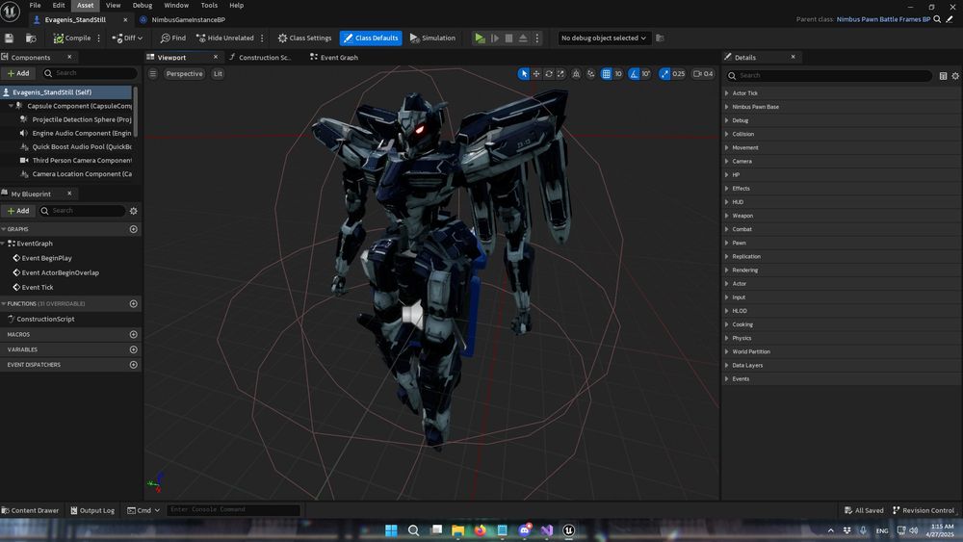Expand the Collision section in Details

click(742, 134)
